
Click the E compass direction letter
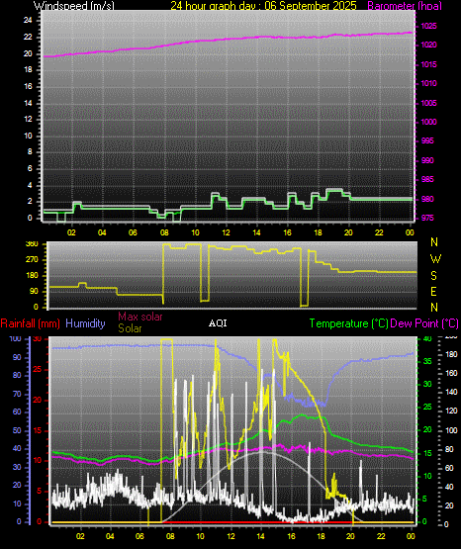pos(433,292)
